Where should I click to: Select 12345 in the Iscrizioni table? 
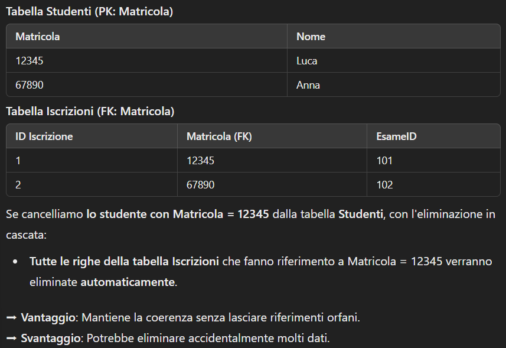pos(201,161)
